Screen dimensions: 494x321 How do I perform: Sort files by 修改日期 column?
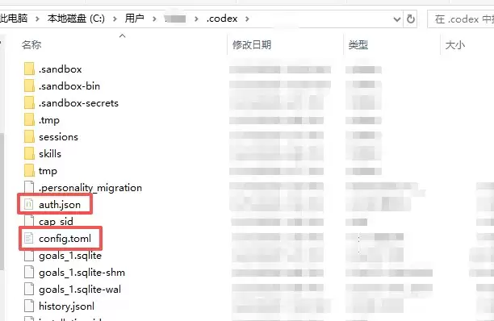click(x=252, y=44)
